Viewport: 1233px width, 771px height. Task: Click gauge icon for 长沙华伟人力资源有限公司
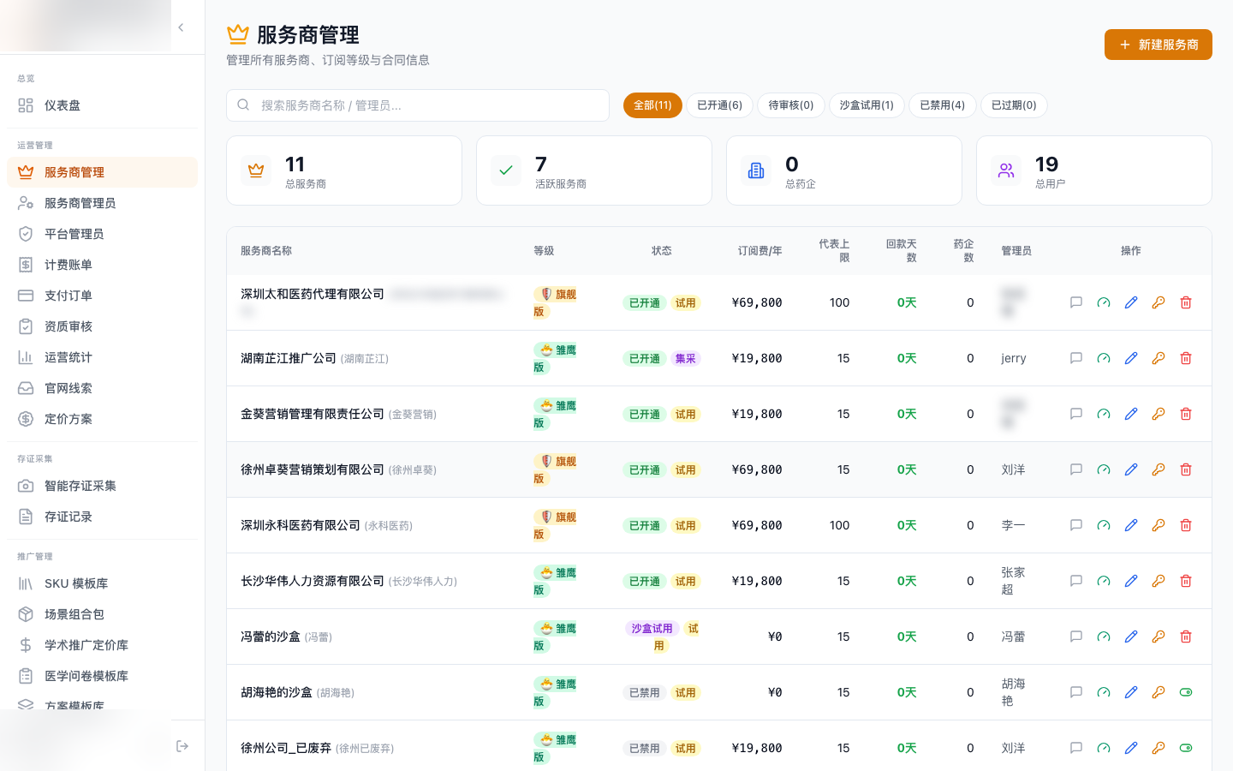click(1104, 581)
